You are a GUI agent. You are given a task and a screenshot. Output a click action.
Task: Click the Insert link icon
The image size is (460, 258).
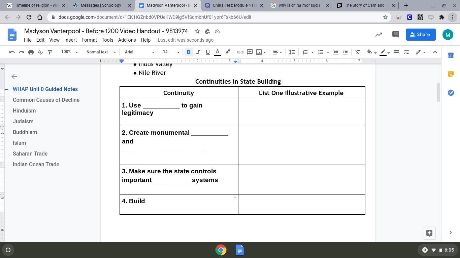[x=240, y=52]
